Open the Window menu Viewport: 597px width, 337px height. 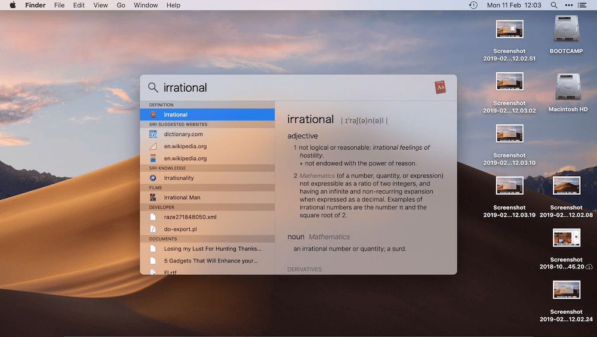(146, 5)
